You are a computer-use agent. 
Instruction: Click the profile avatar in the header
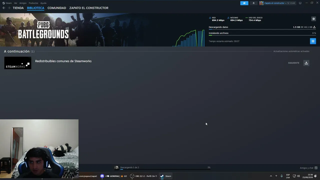pos(261,3)
